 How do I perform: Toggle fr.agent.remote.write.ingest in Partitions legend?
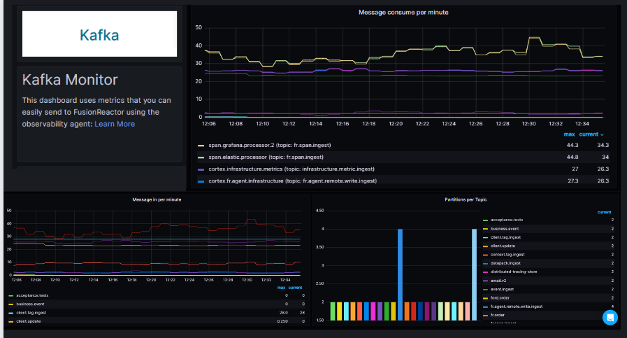[517, 307]
